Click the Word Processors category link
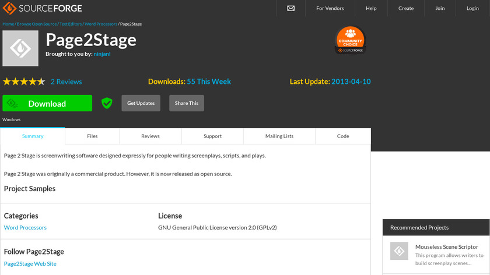 [25, 227]
